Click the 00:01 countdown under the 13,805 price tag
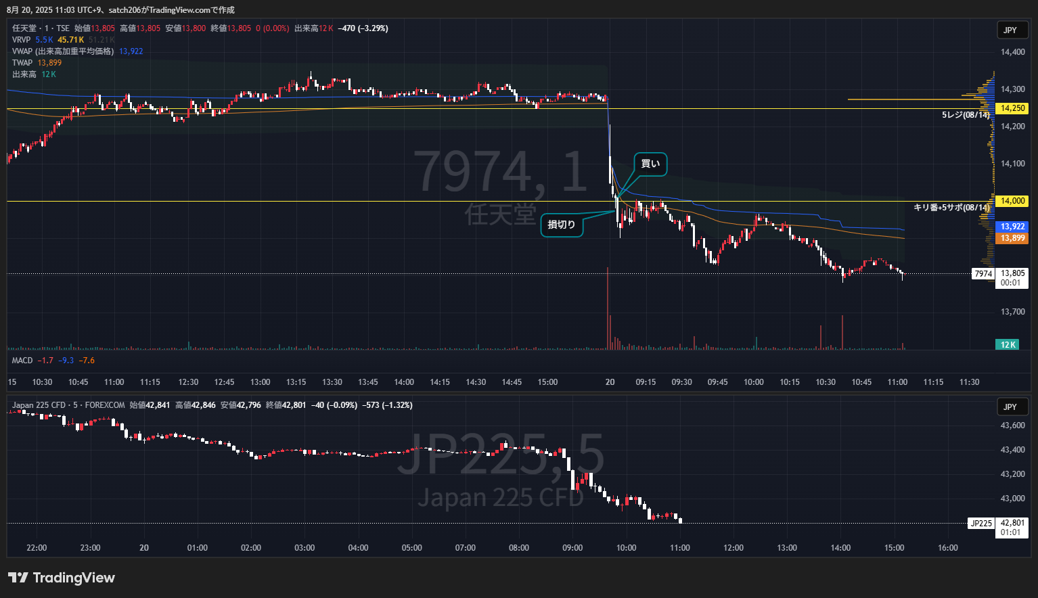 (x=1011, y=283)
